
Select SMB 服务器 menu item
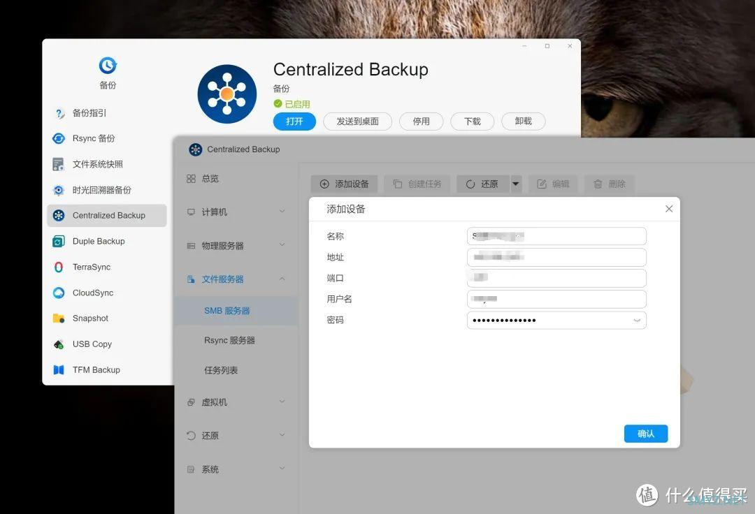pyautogui.click(x=236, y=311)
